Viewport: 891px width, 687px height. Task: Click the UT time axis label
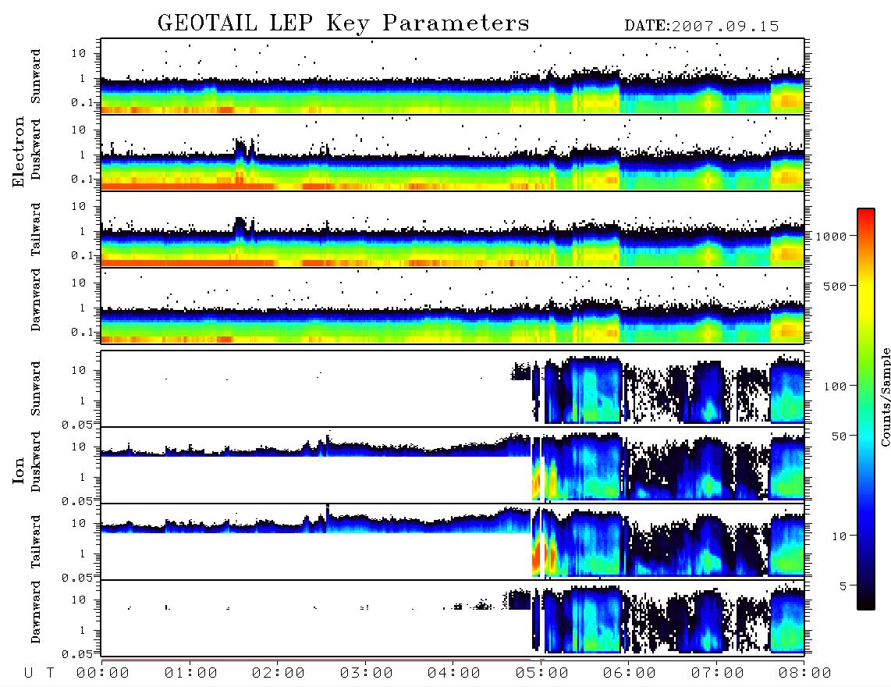coord(39,674)
